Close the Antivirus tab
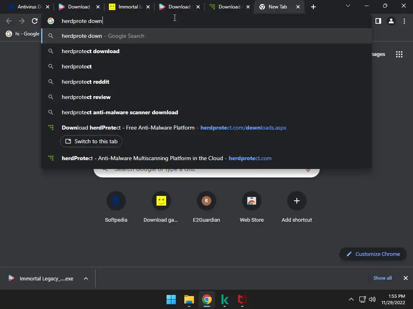 48,7
